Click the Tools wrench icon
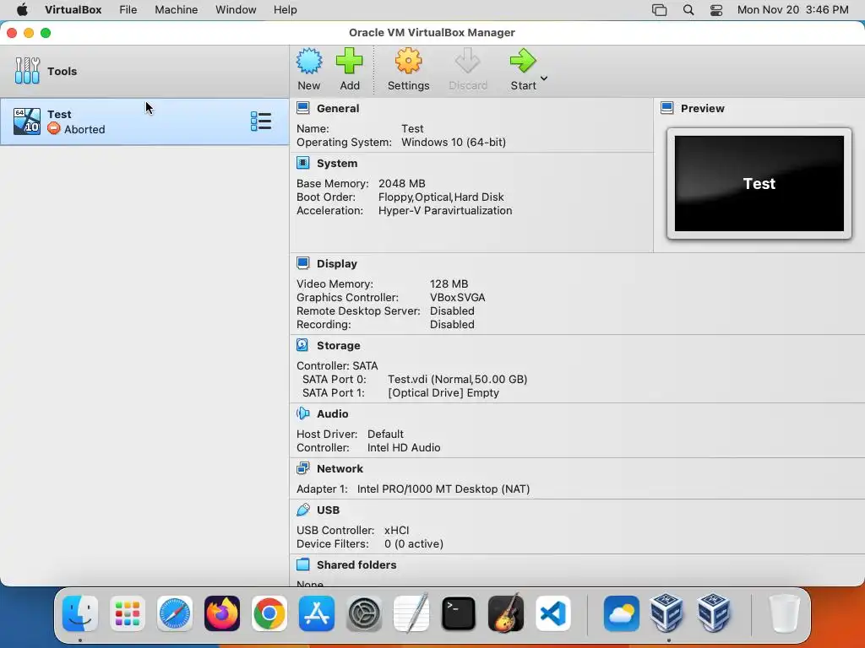The width and height of the screenshot is (865, 648). pyautogui.click(x=27, y=71)
